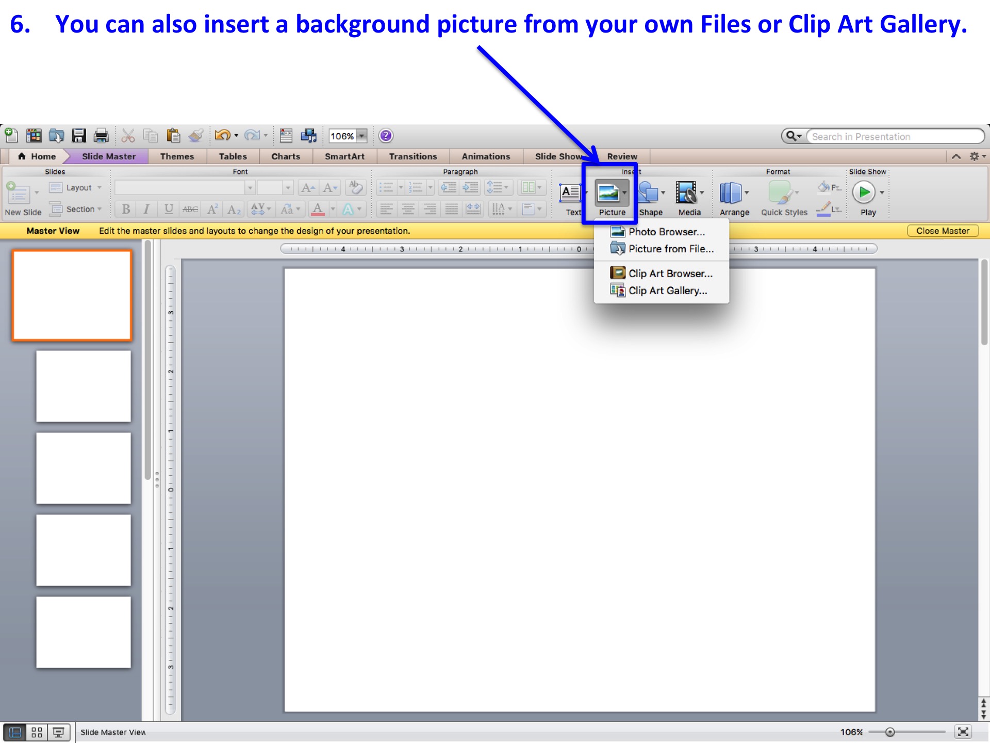
Task: Click the Save floppy disk icon
Action: click(79, 136)
